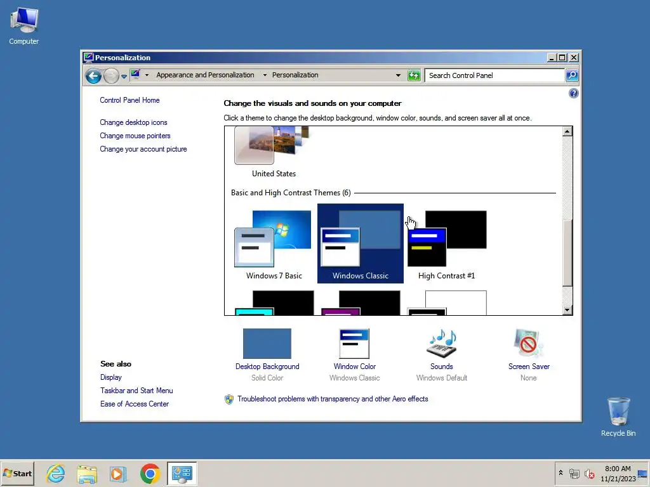Screen dimensions: 650x487
Task: Click the search magnifier button
Action: 572,75
